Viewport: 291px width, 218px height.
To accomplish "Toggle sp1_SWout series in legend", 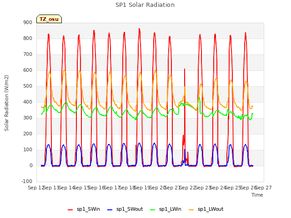I will 125,209.
